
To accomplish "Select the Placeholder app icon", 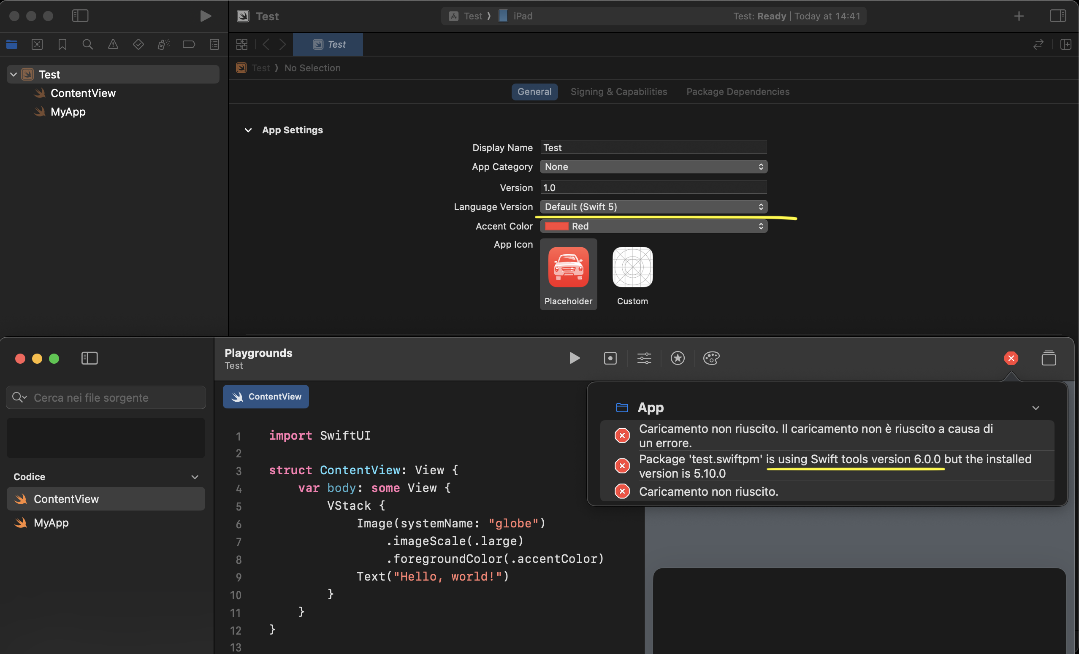I will click(568, 274).
